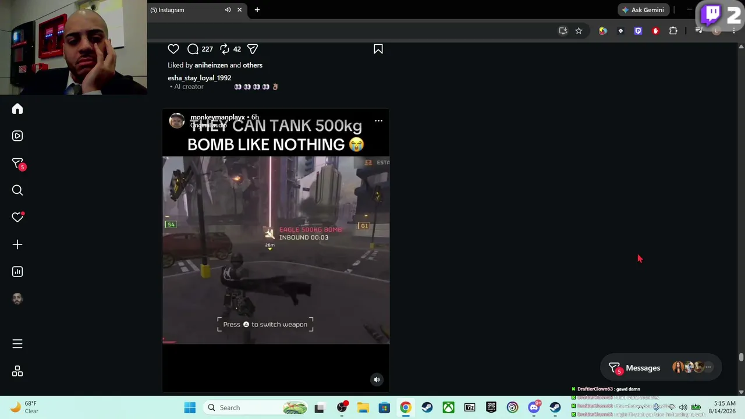This screenshot has width=745, height=419.
Task: Open Discord from the taskbar
Action: point(534,407)
